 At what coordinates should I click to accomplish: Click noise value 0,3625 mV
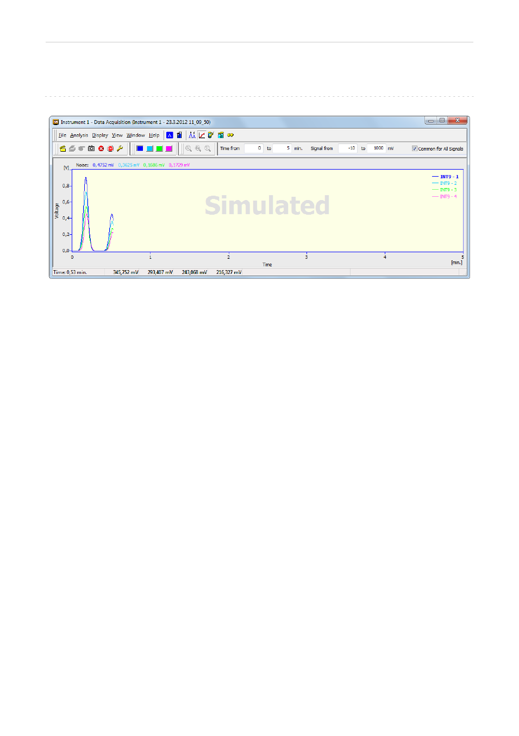point(129,165)
